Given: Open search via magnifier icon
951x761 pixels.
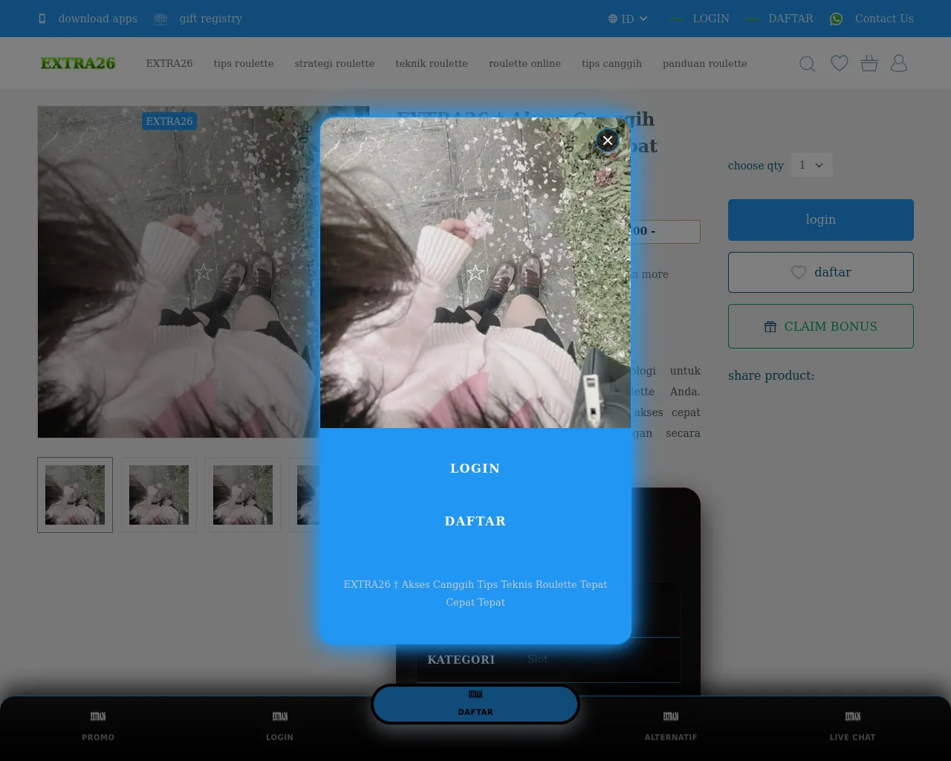Looking at the screenshot, I should 807,64.
